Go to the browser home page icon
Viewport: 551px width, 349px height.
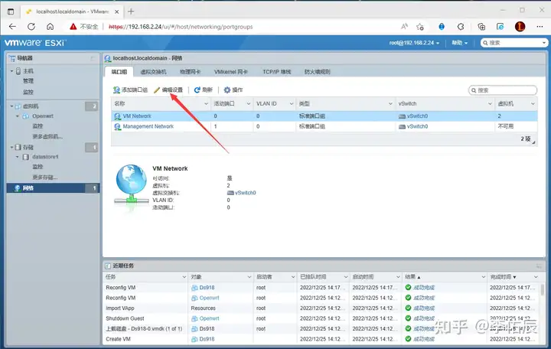point(51,26)
